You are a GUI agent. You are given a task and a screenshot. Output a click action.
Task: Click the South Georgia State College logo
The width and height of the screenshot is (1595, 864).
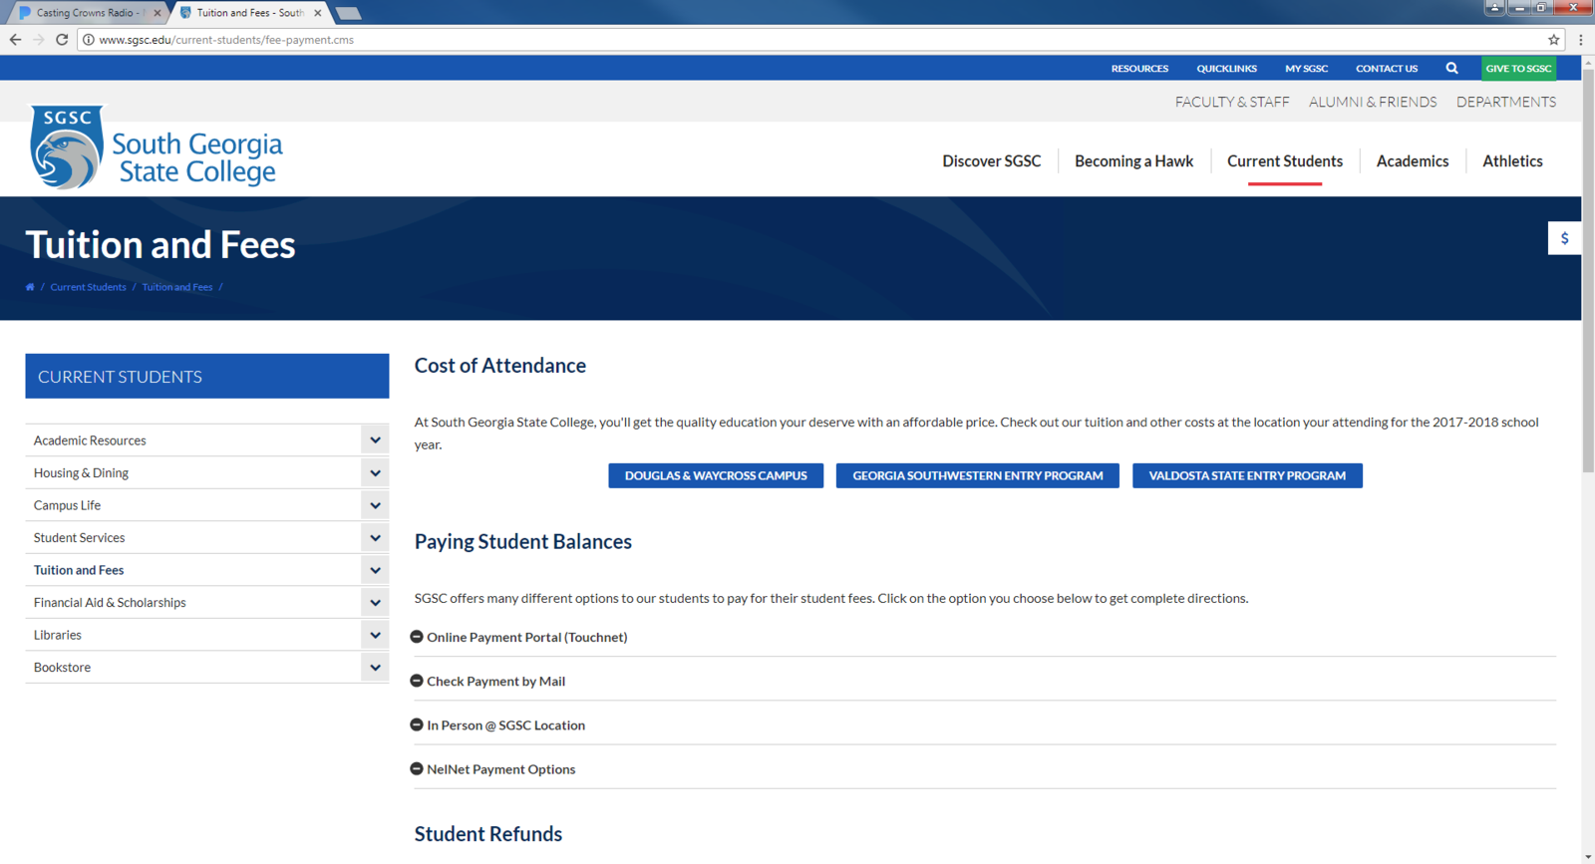pos(157,149)
